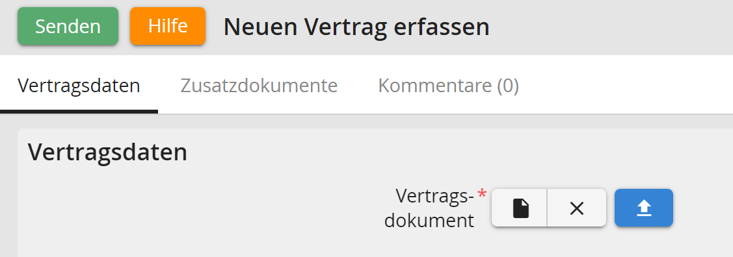Clear the contract document with X icon

pos(577,208)
